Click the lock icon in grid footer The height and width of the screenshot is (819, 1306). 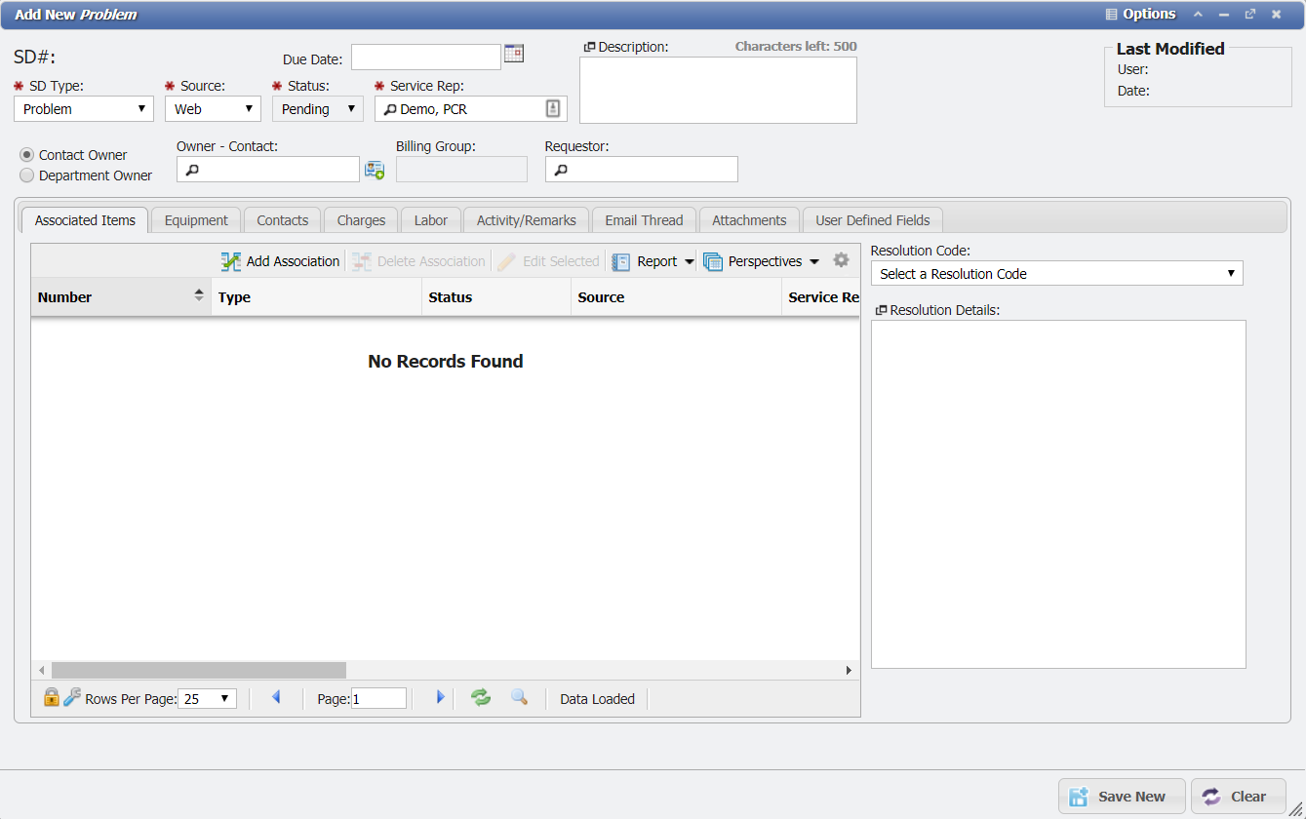[52, 698]
